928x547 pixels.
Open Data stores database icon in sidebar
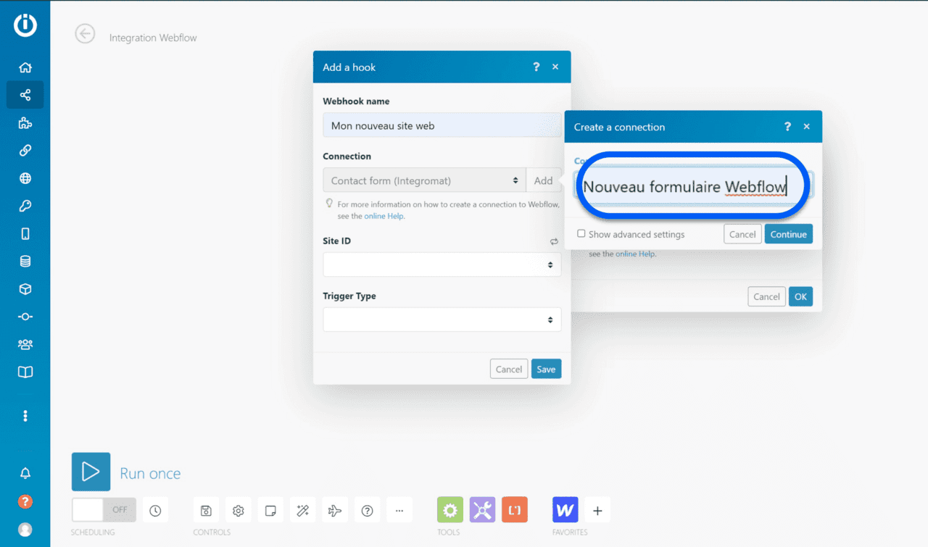[25, 261]
